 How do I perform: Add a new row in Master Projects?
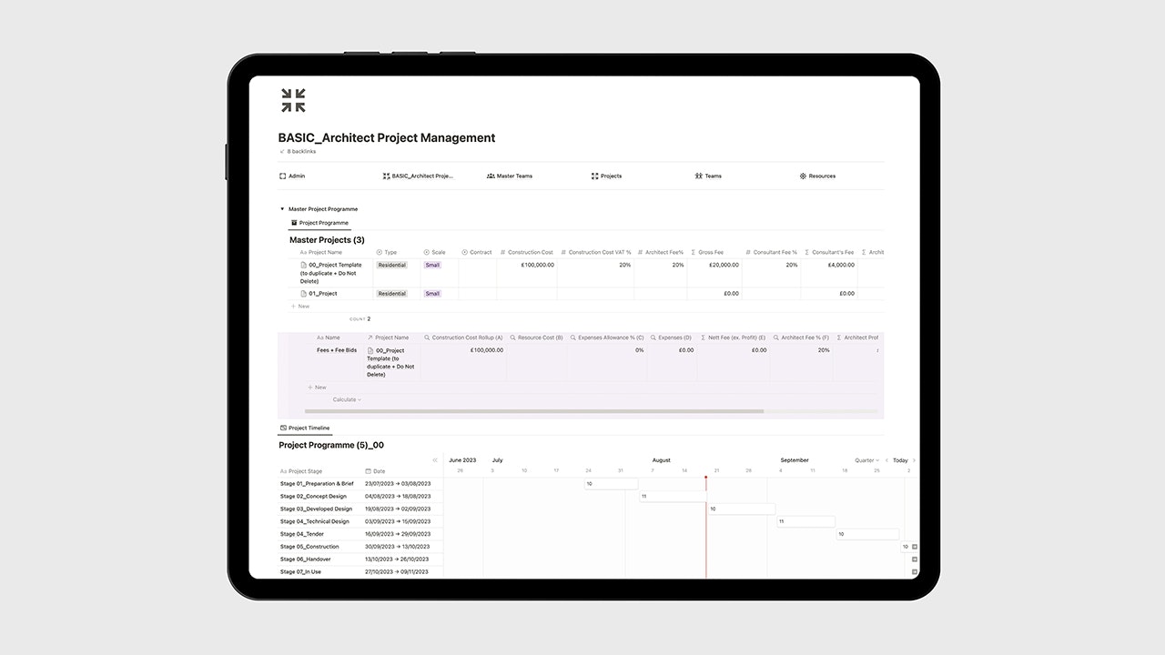[x=300, y=307]
